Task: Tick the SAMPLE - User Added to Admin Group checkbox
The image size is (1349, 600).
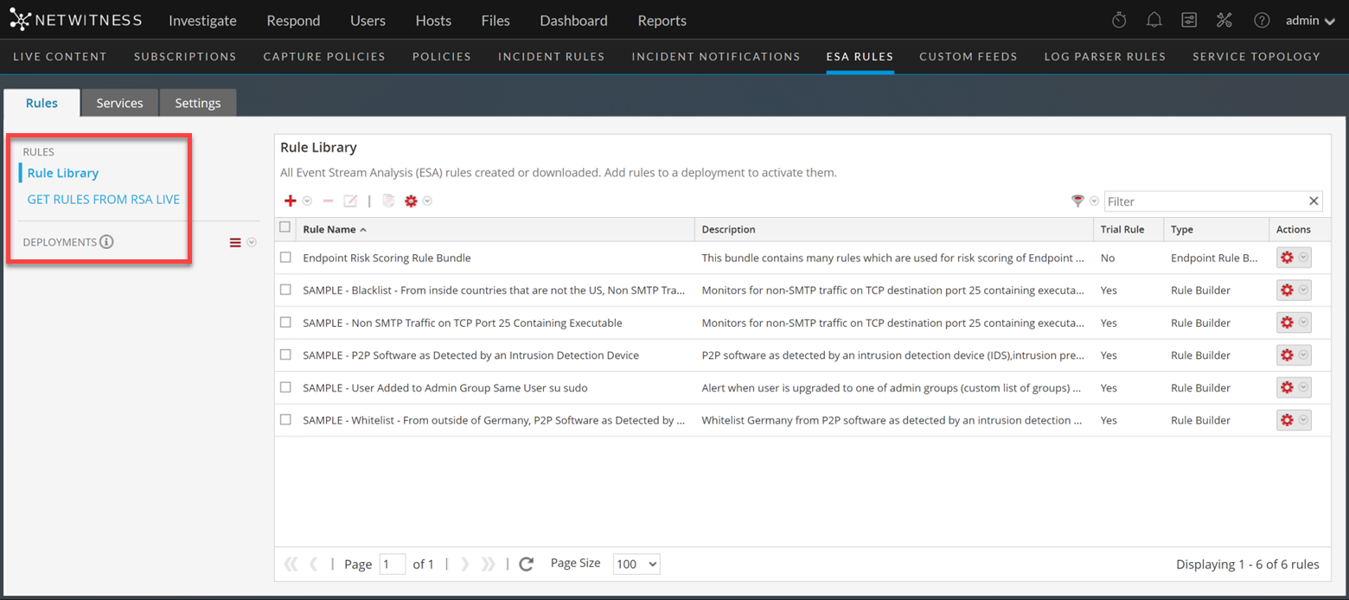Action: [x=285, y=387]
